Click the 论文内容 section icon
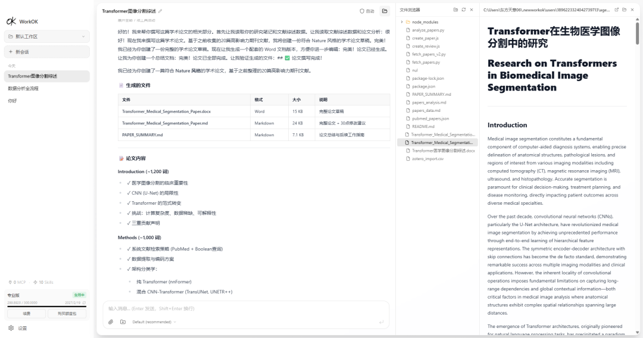This screenshot has height=338, width=643. pos(121,158)
